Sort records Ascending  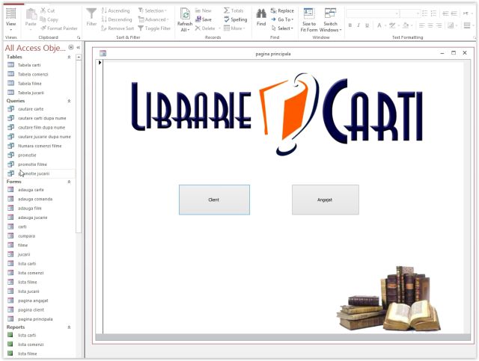(115, 10)
